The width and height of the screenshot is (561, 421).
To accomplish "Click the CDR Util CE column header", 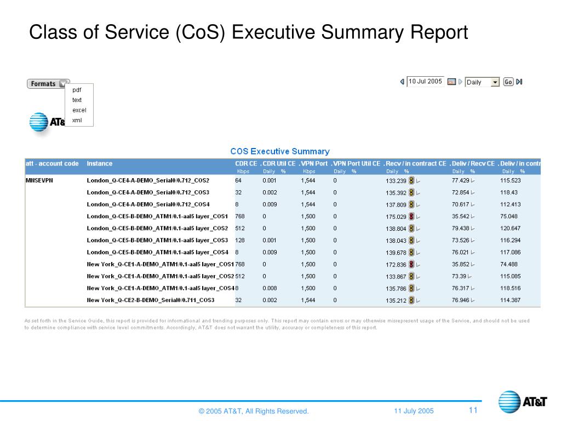I will [279, 163].
